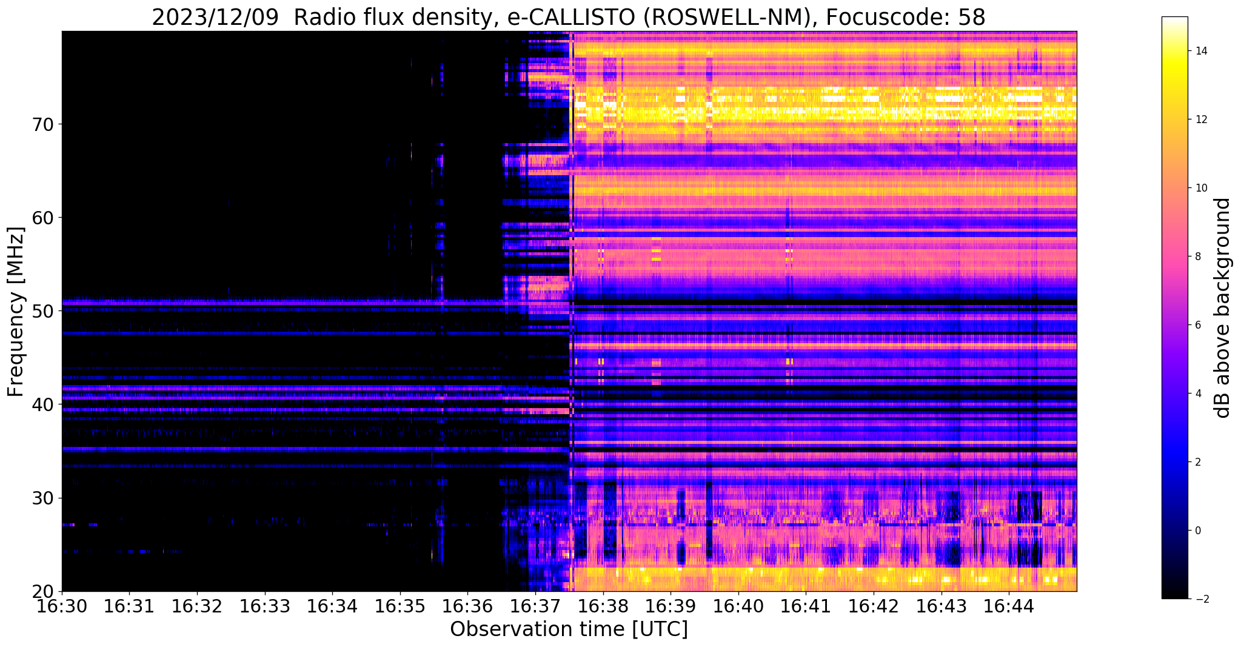
Task: Click the colorbar tick label 6
Action: tap(1197, 325)
